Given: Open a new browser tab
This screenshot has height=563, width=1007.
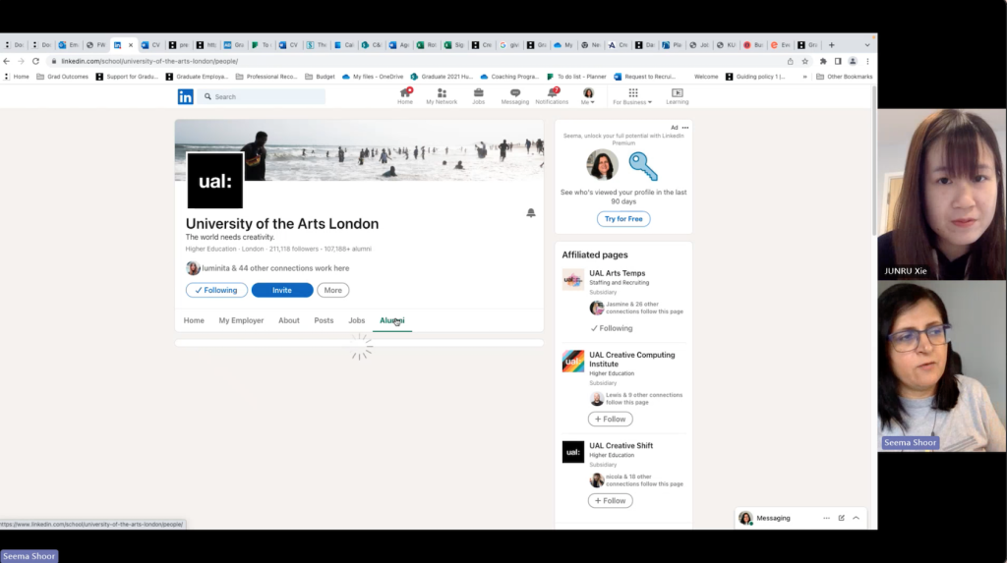Looking at the screenshot, I should click(x=832, y=45).
